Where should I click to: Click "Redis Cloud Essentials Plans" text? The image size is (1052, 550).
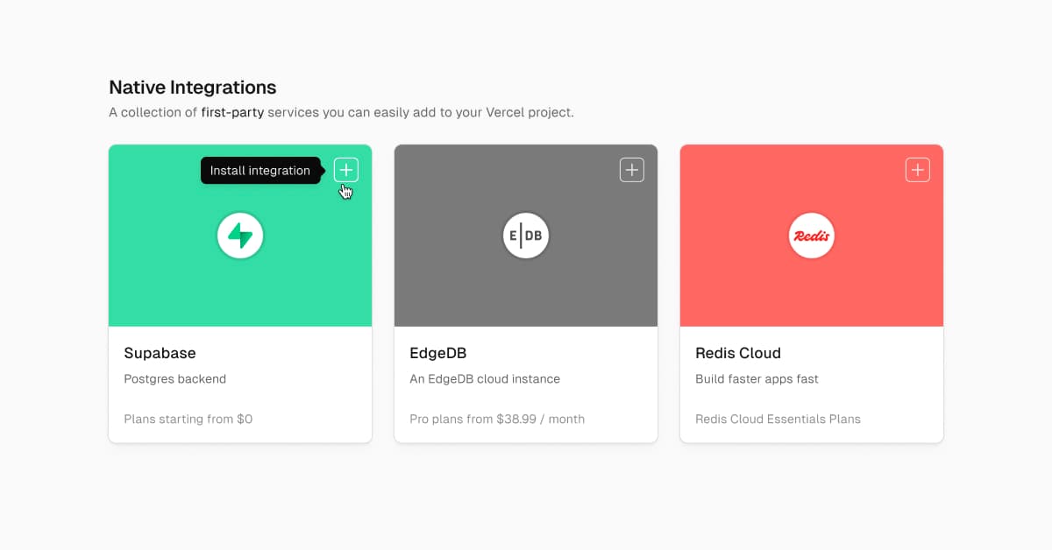coord(778,419)
